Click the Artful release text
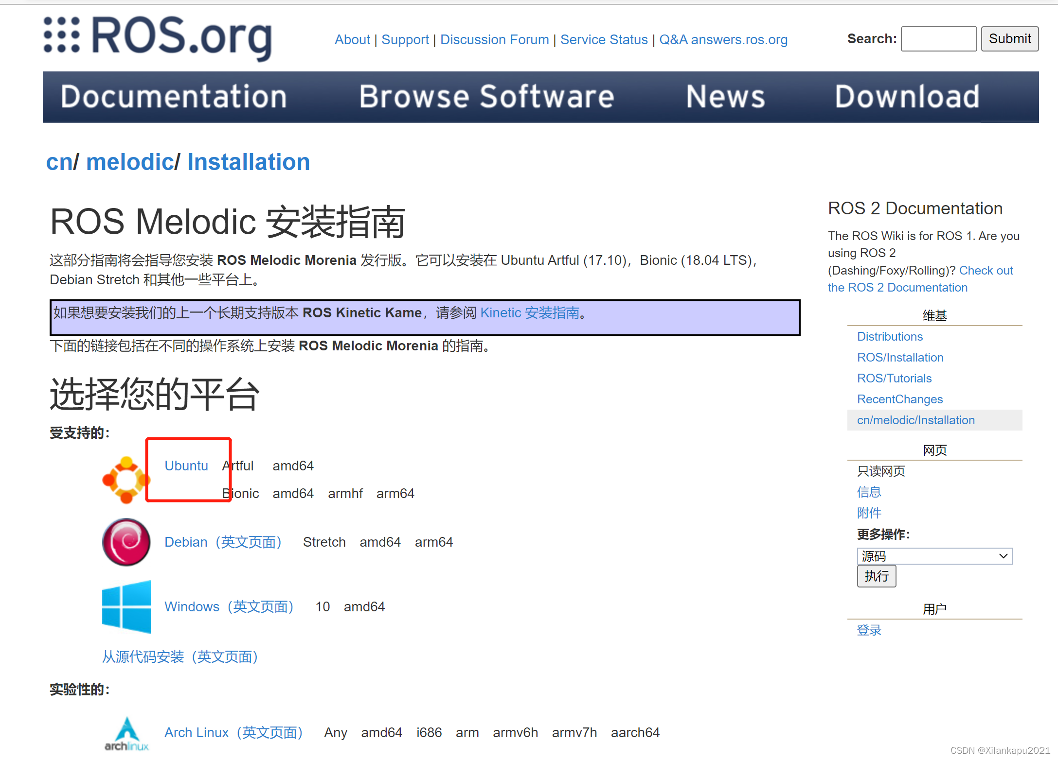Viewport: 1058px width, 760px height. click(x=237, y=466)
